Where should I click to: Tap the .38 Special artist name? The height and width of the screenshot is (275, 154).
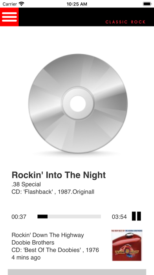pyautogui.click(x=26, y=185)
